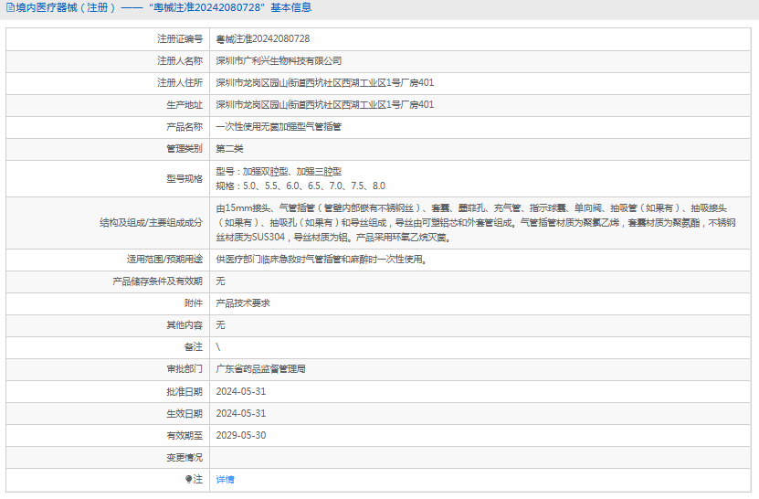Click the 批准日期 row label
Image resolution: width=759 pixels, height=499 pixels.
(x=184, y=391)
